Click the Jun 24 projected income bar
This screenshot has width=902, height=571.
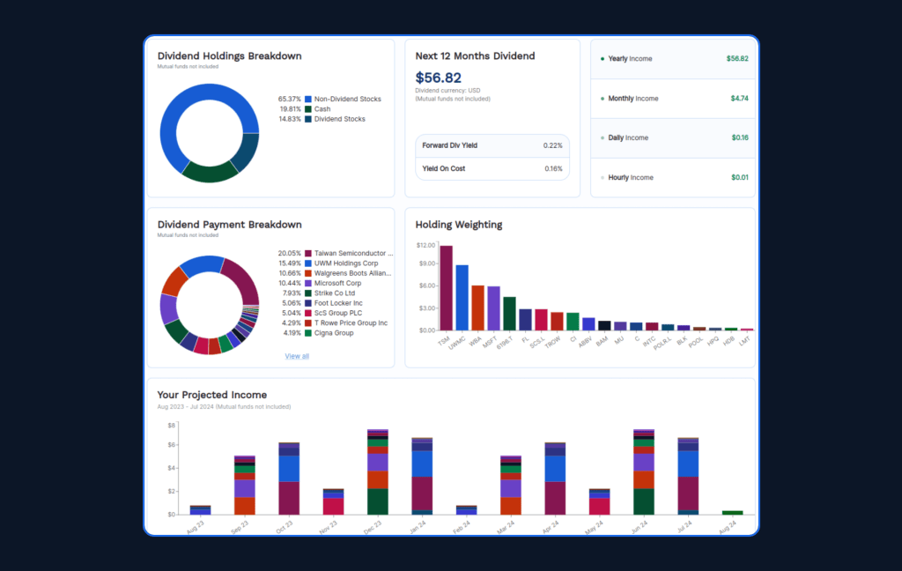tap(644, 472)
